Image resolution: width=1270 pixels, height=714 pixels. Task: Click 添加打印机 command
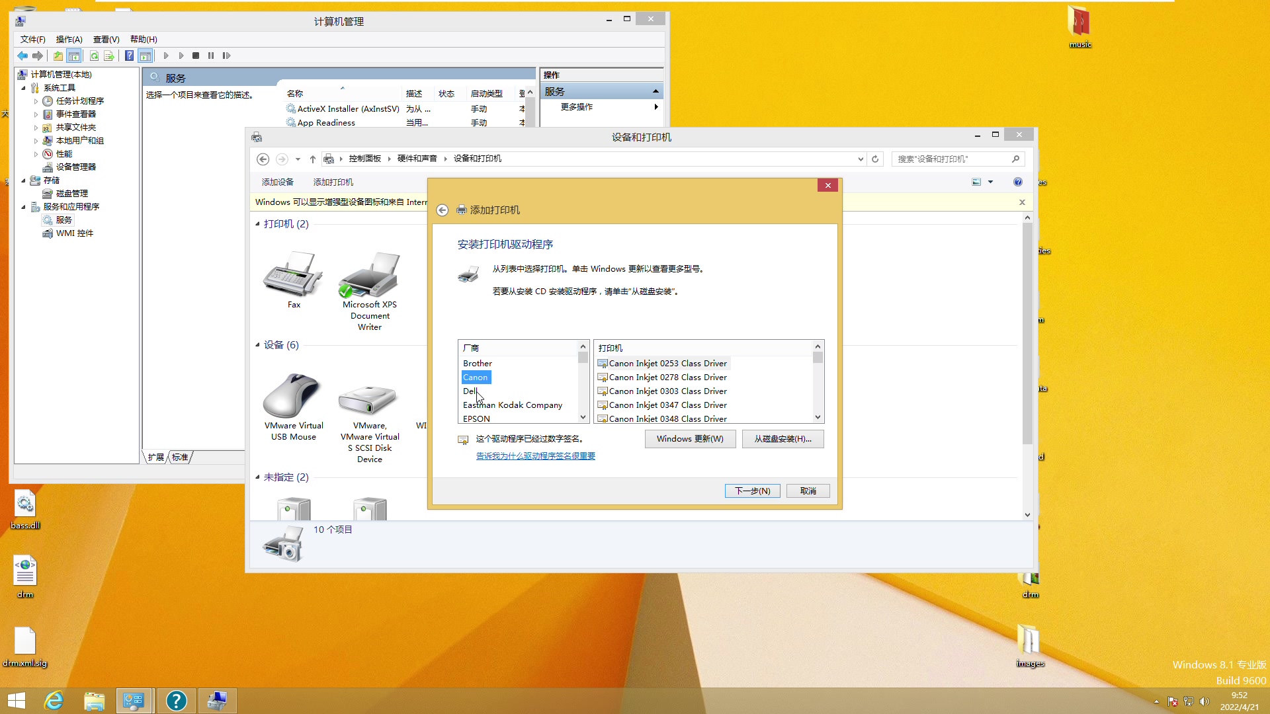pos(333,182)
